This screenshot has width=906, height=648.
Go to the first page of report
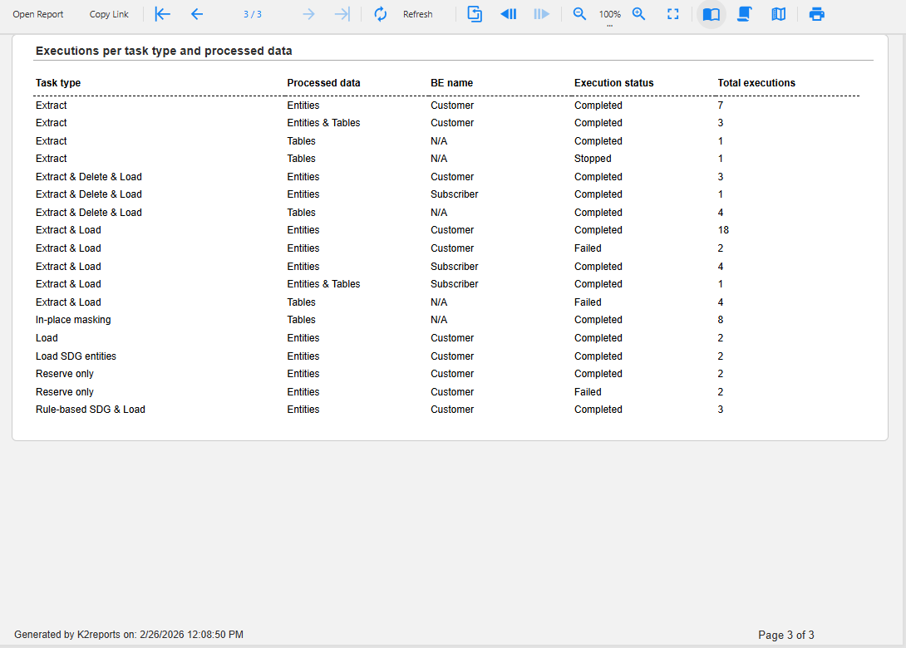(x=163, y=14)
